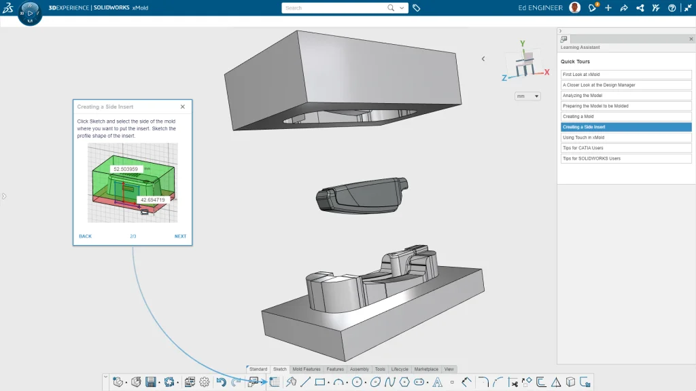Click inside the top Search field
The image size is (696, 391).
click(326, 7)
